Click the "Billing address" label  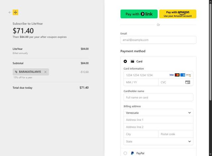coord(132,106)
